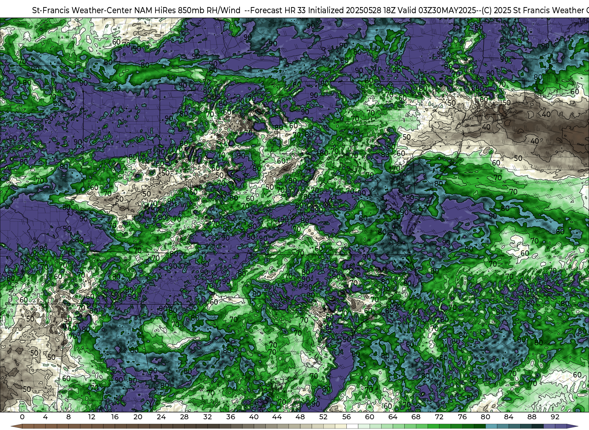Click the 'St-Francis Weather-Center' title text
The height and width of the screenshot is (430, 589).
tap(82, 10)
